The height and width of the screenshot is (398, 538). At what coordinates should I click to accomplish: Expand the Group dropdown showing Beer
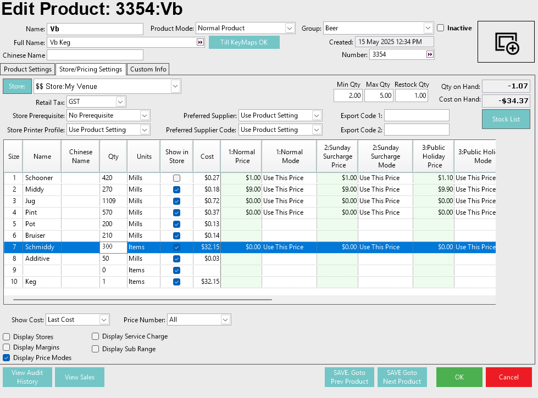click(x=428, y=28)
